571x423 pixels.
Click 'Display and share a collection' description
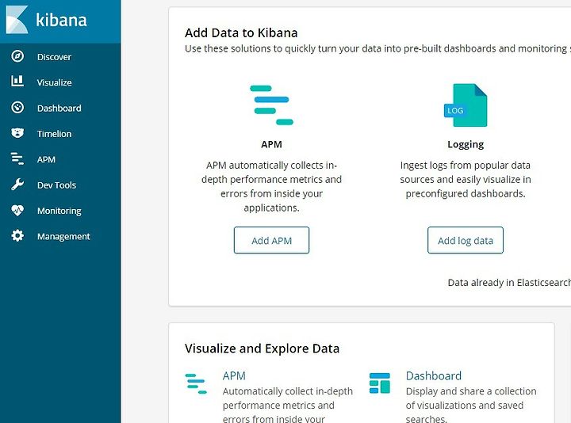click(x=471, y=406)
